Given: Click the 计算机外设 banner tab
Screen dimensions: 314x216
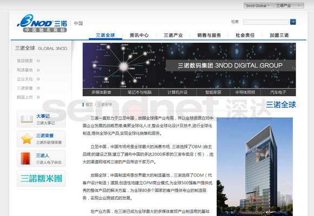Looking at the screenshot, I should coord(178,92).
